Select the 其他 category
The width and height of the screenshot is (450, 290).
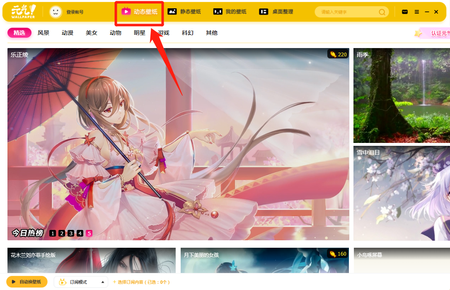[212, 33]
